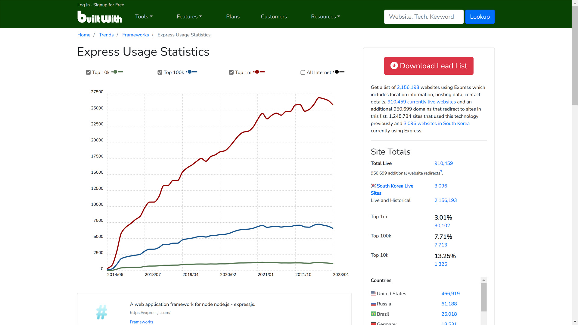Uncheck the Top 1m checkbox
The height and width of the screenshot is (325, 578).
point(231,73)
